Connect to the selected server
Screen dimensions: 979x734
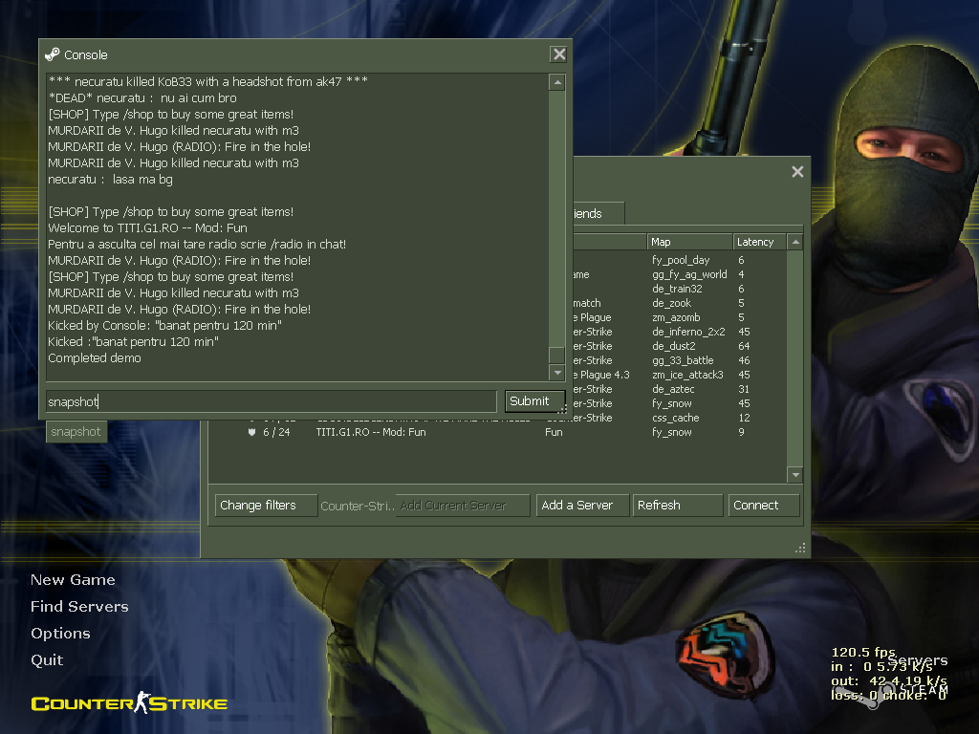(764, 505)
